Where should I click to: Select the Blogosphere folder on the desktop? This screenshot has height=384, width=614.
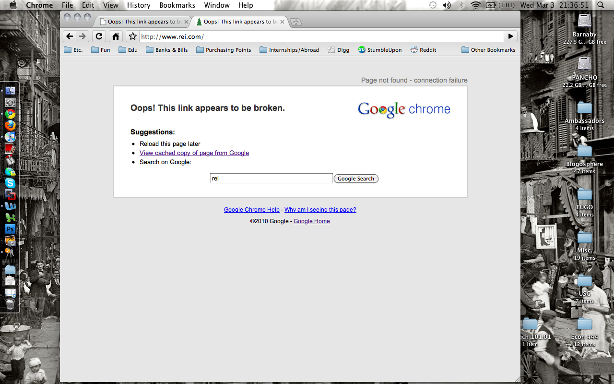tap(584, 158)
